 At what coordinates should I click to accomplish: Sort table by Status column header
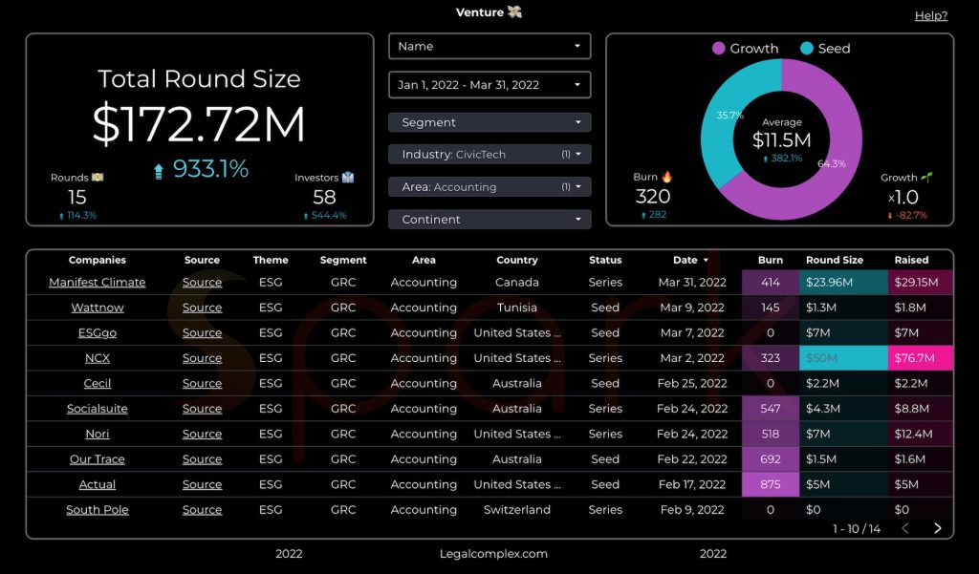coord(605,260)
